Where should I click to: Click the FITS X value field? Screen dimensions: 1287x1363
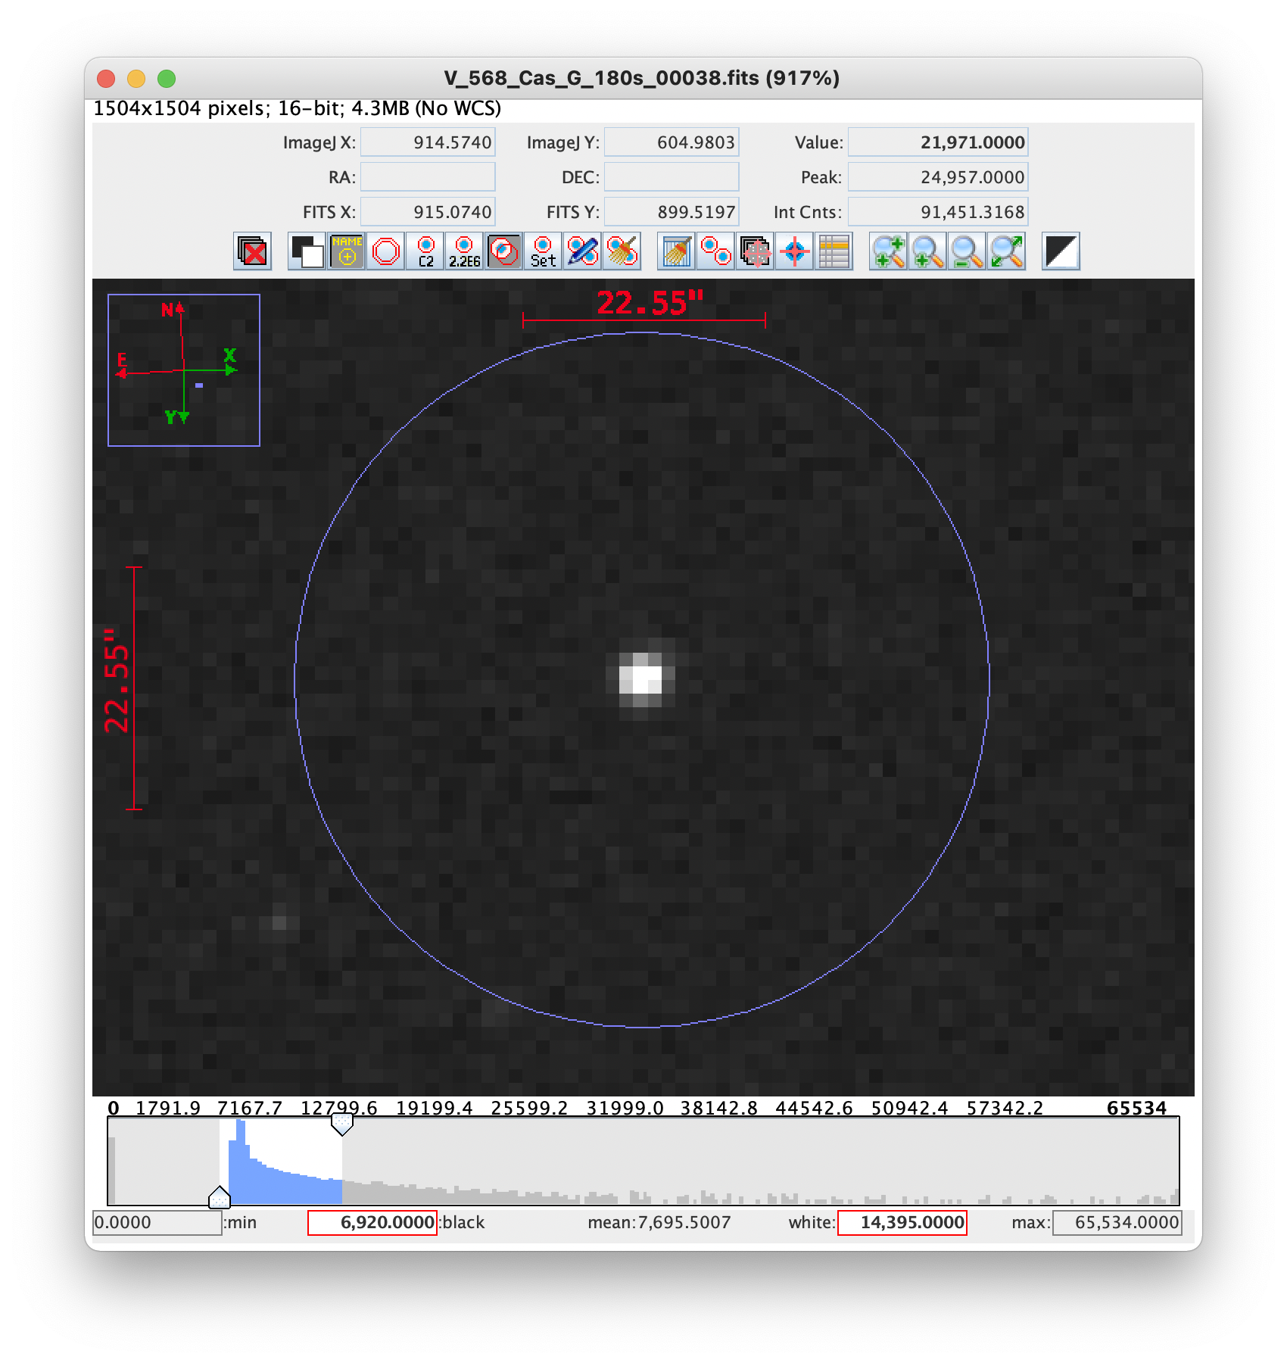tap(428, 212)
